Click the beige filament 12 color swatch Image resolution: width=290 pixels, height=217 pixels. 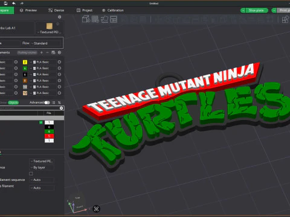(25, 93)
